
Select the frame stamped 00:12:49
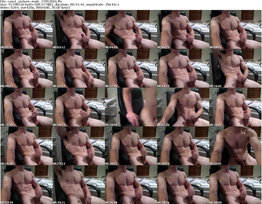click(x=131, y=68)
